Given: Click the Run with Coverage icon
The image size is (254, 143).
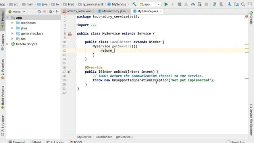Looking at the screenshot, I should tap(186, 4).
